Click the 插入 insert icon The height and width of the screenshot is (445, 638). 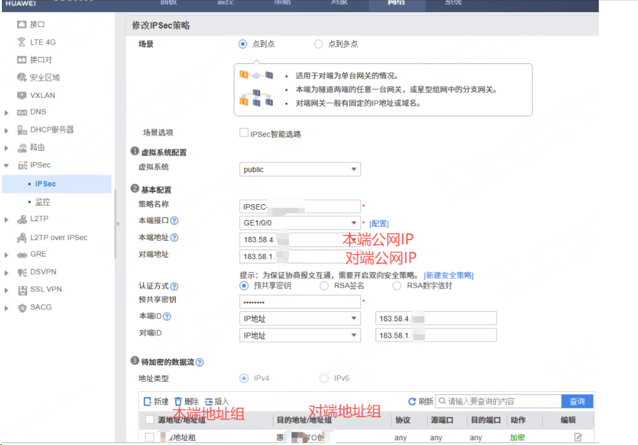click(209, 401)
